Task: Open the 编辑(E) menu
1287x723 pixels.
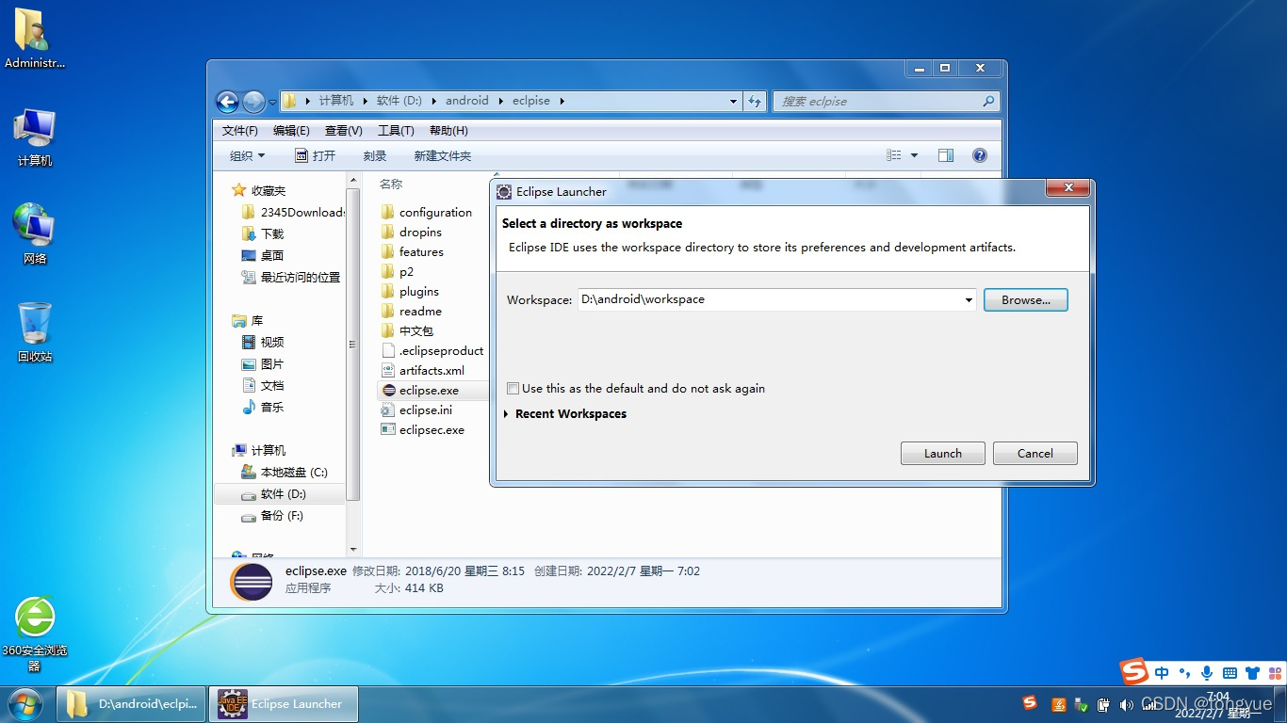Action: click(x=291, y=131)
